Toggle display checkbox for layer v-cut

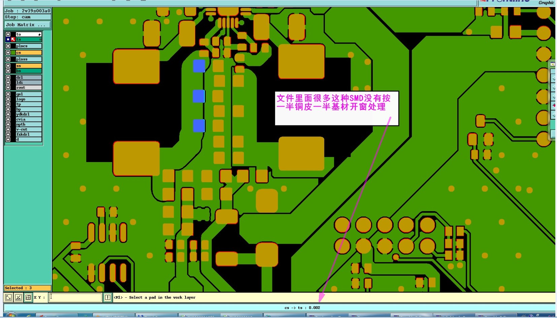tap(8, 129)
